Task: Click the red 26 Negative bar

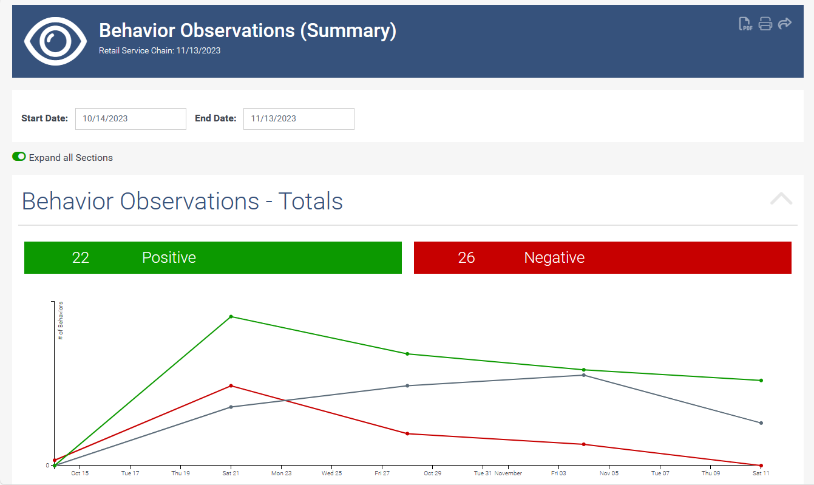Action: [x=602, y=258]
